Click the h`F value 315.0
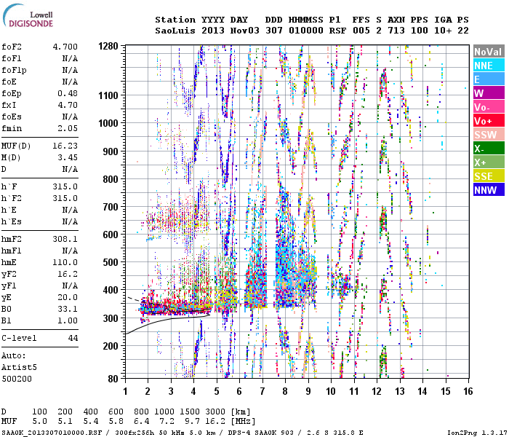Viewport: 509px width, 437px height. coord(65,186)
